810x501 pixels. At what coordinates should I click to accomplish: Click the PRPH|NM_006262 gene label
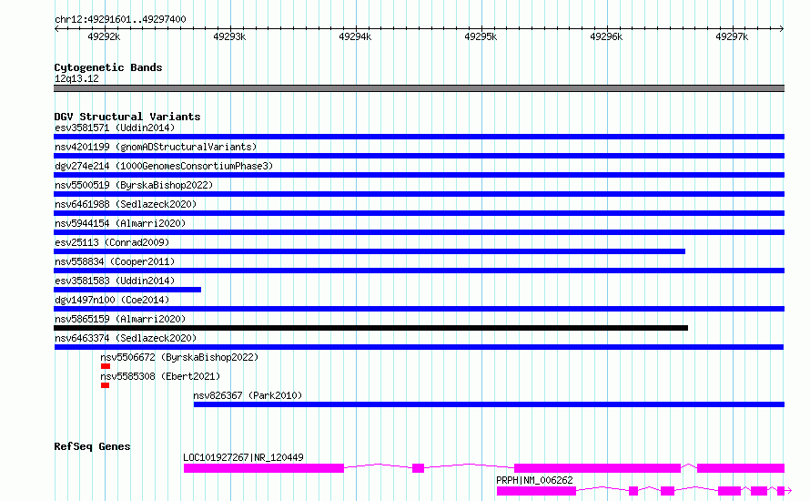pyautogui.click(x=534, y=480)
